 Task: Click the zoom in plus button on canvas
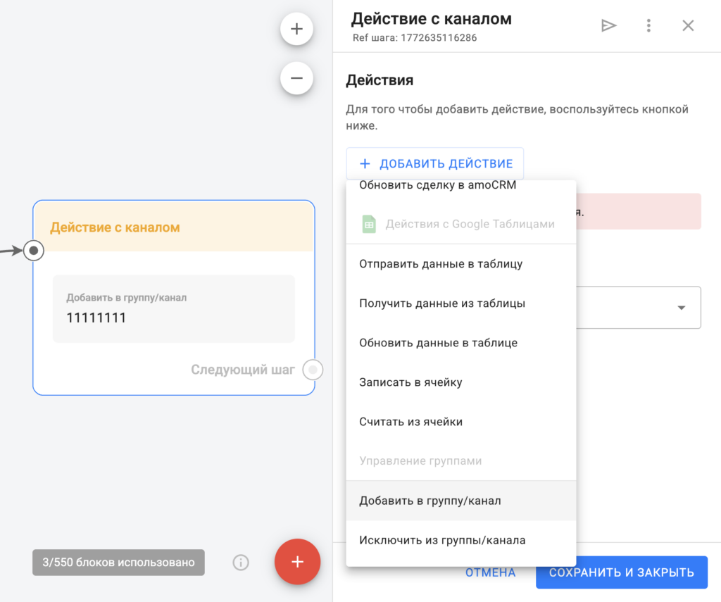pos(296,30)
